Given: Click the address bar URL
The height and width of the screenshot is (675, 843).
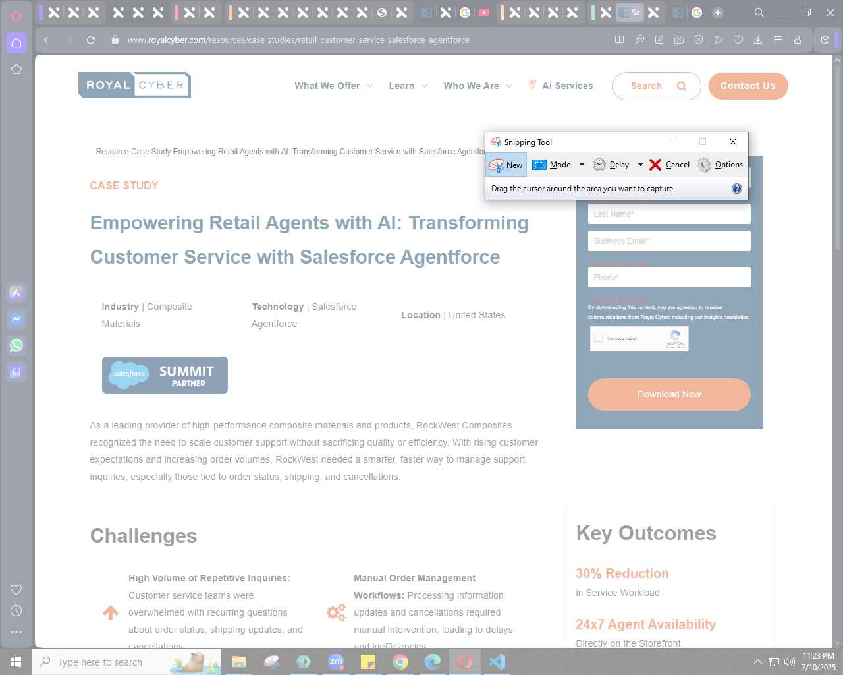Looking at the screenshot, I should pyautogui.click(x=298, y=40).
